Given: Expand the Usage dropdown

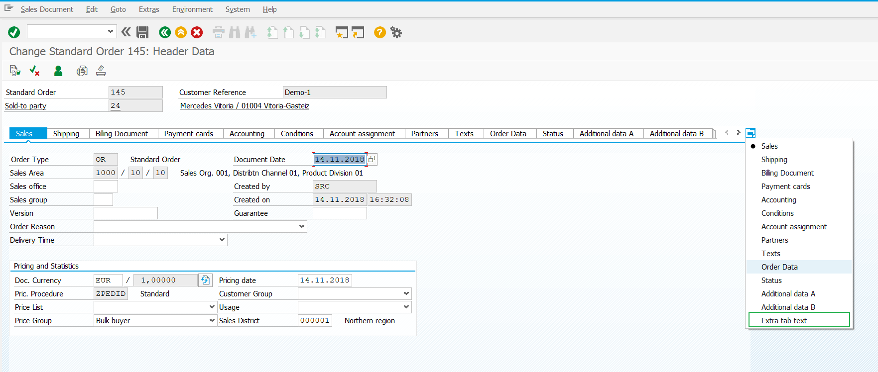Looking at the screenshot, I should 406,307.
